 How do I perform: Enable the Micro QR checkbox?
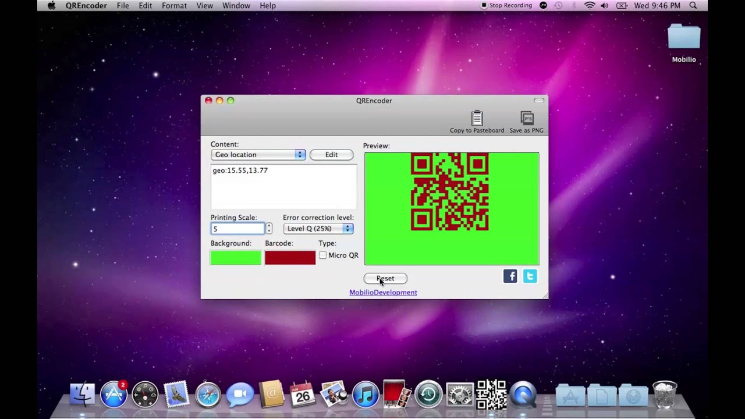(x=322, y=255)
